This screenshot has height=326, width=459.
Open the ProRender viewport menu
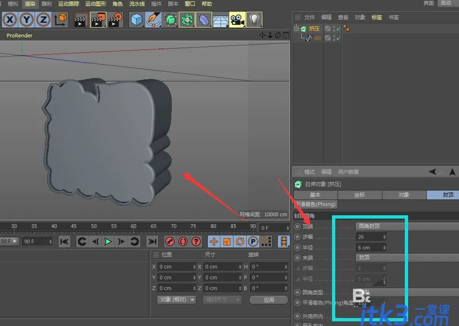(19, 35)
